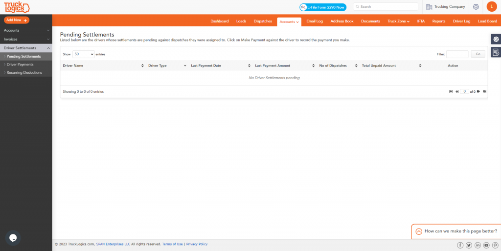Open the Accounts tab dropdown

[289, 21]
